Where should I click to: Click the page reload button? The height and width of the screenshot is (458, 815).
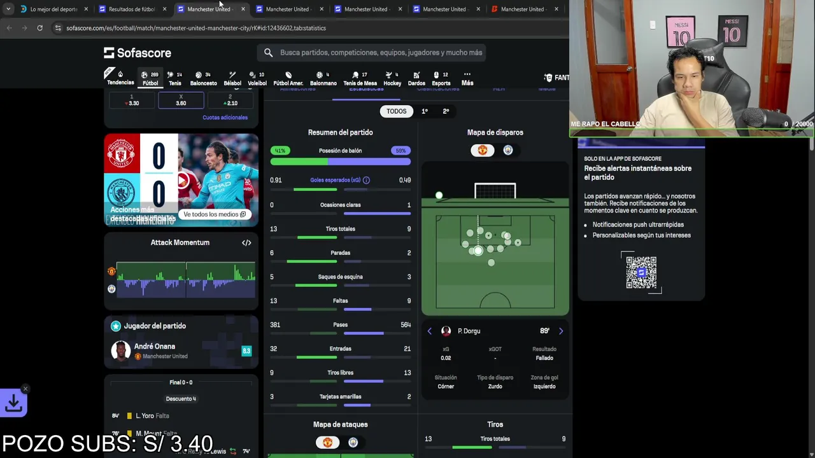pos(39,28)
